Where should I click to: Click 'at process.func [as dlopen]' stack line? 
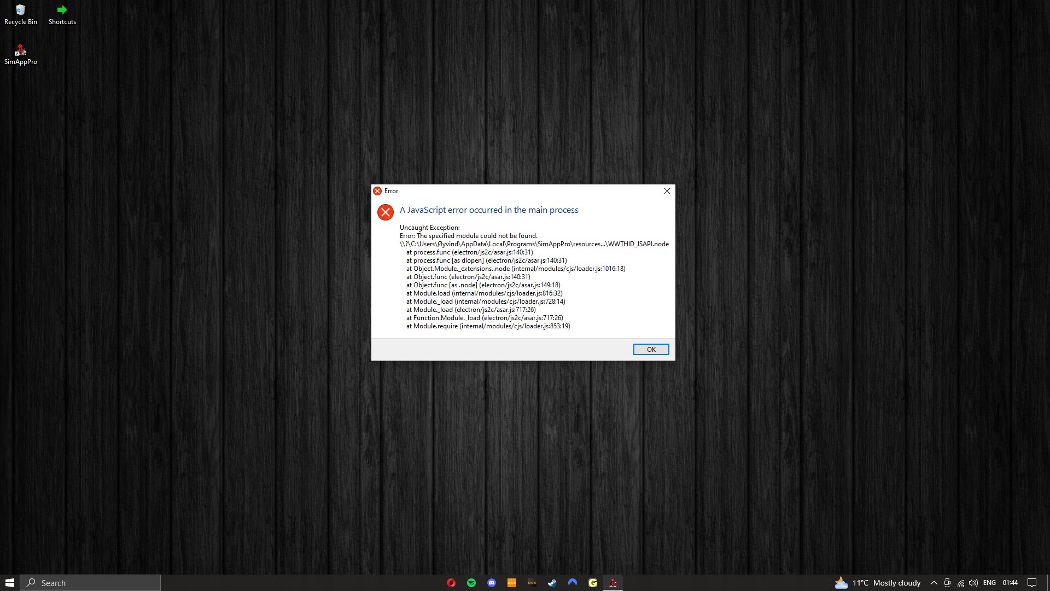487,260
